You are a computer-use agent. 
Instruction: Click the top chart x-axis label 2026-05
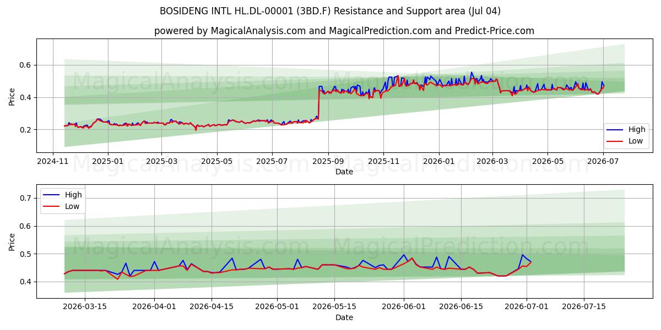click(x=548, y=162)
